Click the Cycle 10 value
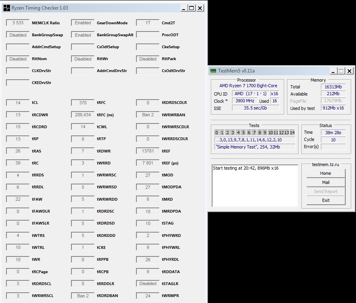This screenshot has height=303, width=356. [333, 140]
